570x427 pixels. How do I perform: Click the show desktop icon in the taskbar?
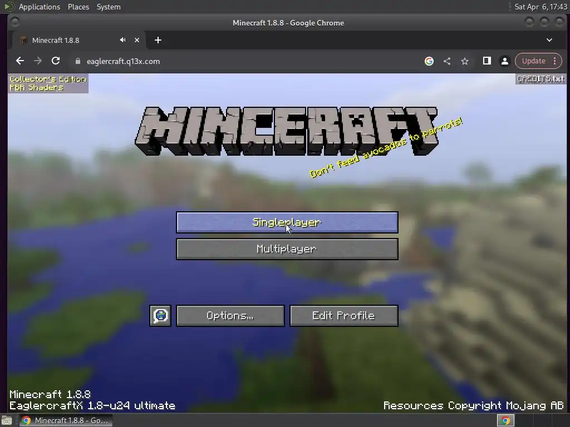7,420
